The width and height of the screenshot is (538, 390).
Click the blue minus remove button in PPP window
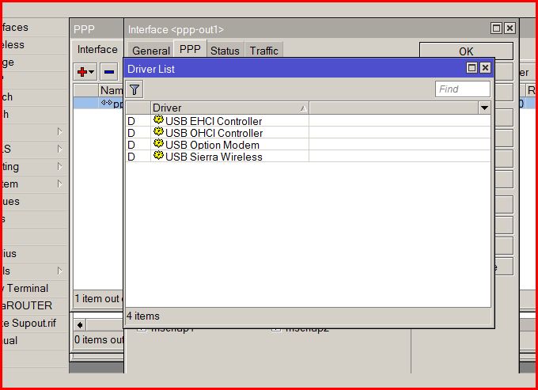click(x=109, y=72)
